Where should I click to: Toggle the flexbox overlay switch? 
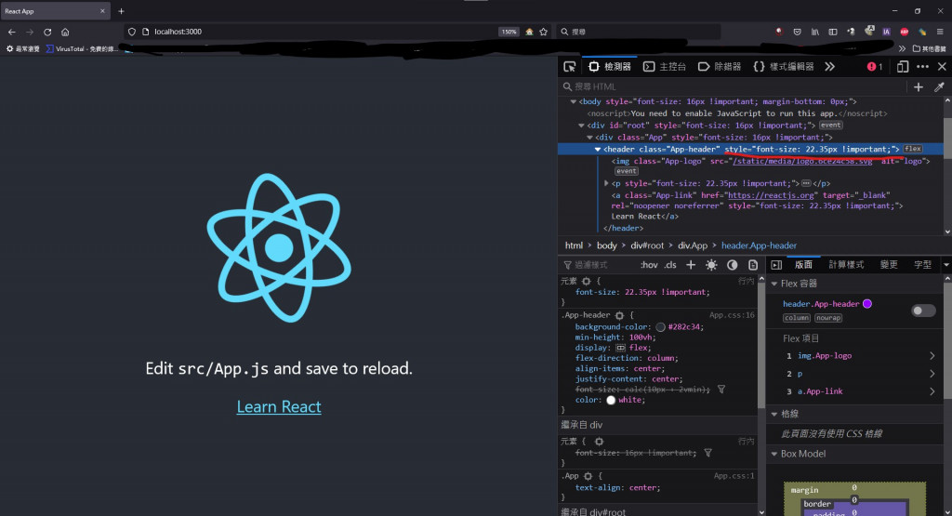click(923, 311)
